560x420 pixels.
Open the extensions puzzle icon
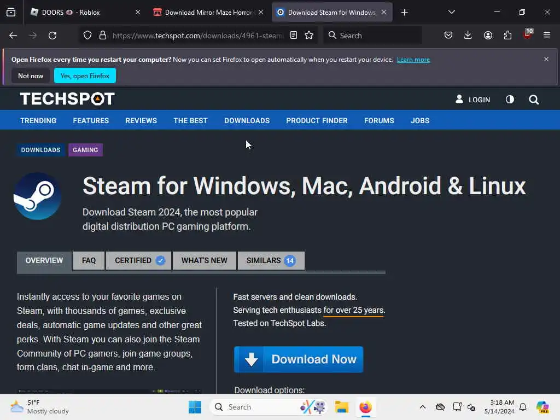tap(507, 36)
